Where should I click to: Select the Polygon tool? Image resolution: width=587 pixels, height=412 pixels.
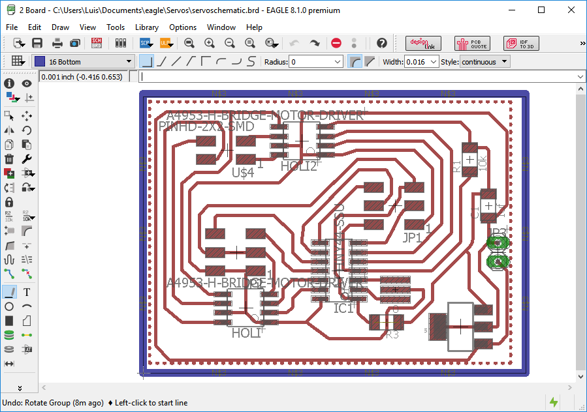(x=27, y=321)
